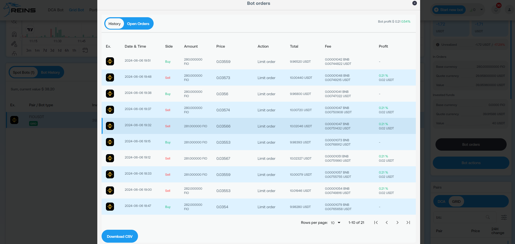The height and width of the screenshot is (244, 515).
Task: Go to the first page of orders
Action: coord(376,222)
